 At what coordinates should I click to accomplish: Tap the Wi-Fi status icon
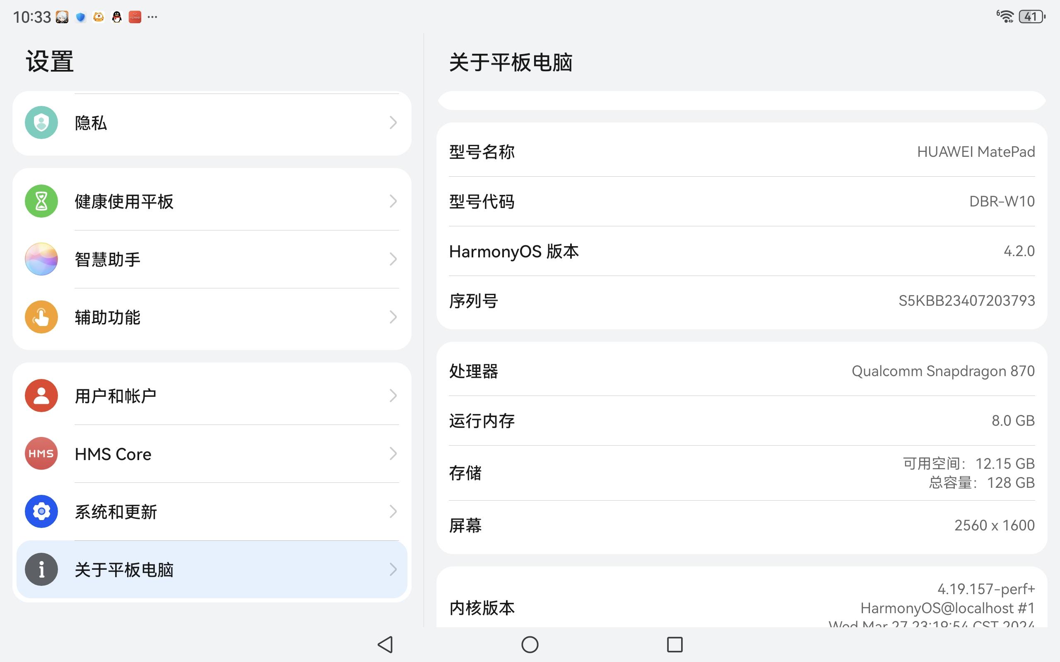tap(1005, 17)
